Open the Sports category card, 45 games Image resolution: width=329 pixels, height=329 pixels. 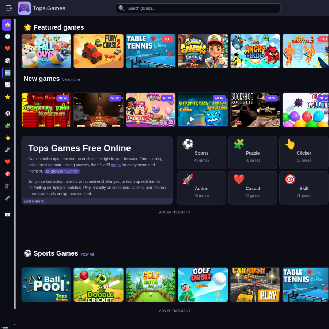(201, 152)
